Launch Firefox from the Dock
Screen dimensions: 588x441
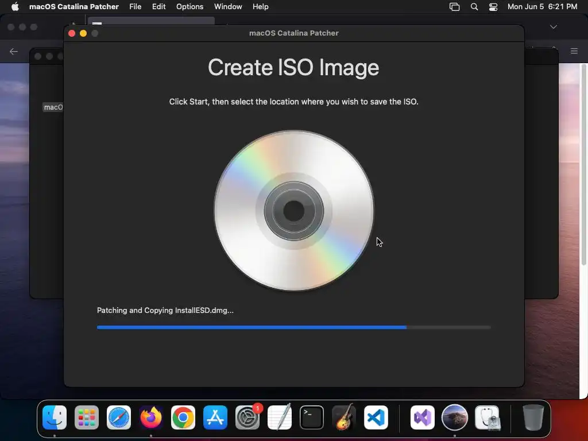(151, 417)
